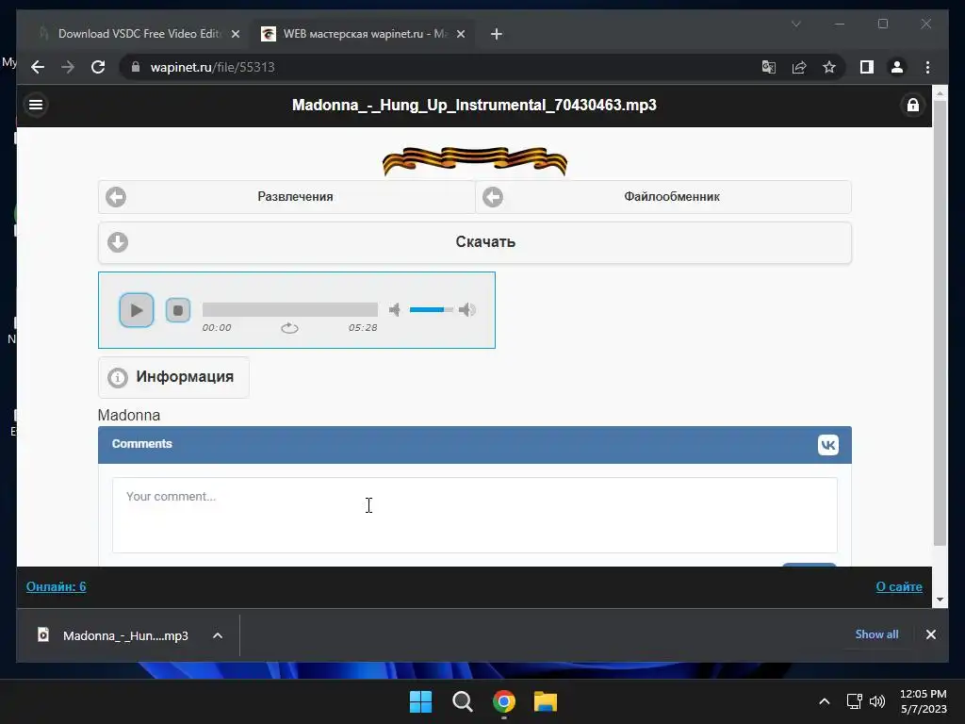
Task: Translate this page using Google Translate icon
Action: 769,67
